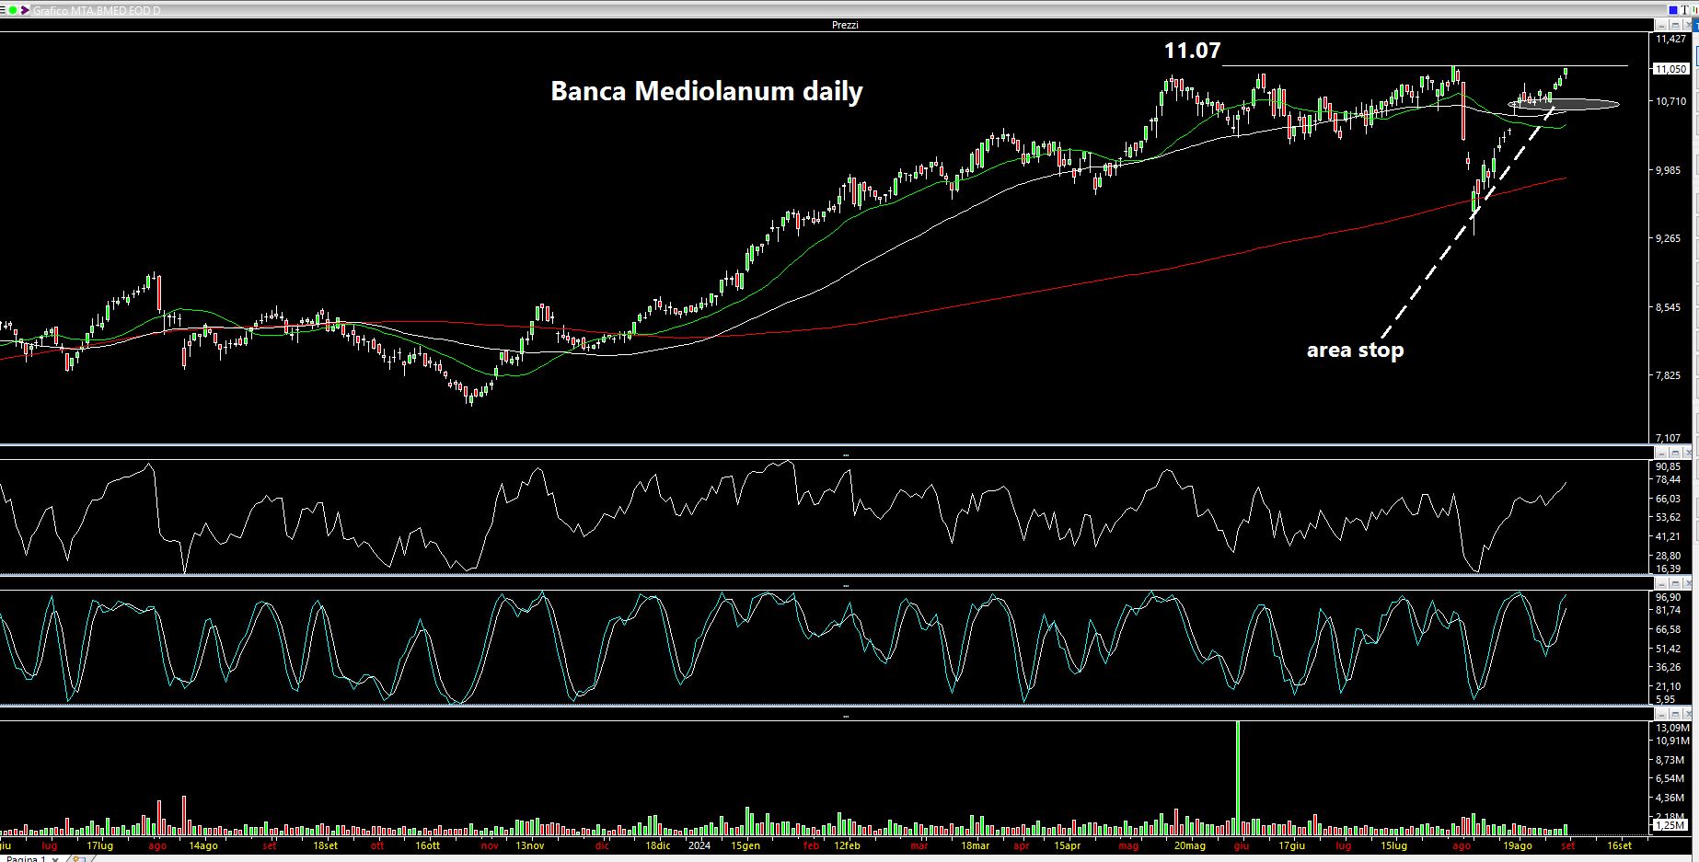Click the 11,427 price axis value
This screenshot has width=1699, height=862.
[x=1671, y=39]
